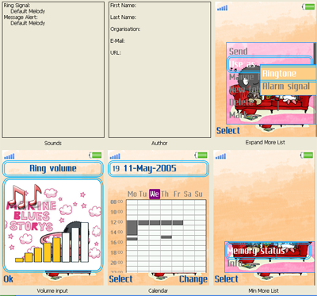Click 'Default Melody' under Ring Signal
Image resolution: width=317 pixels, height=296 pixels.
(x=28, y=11)
